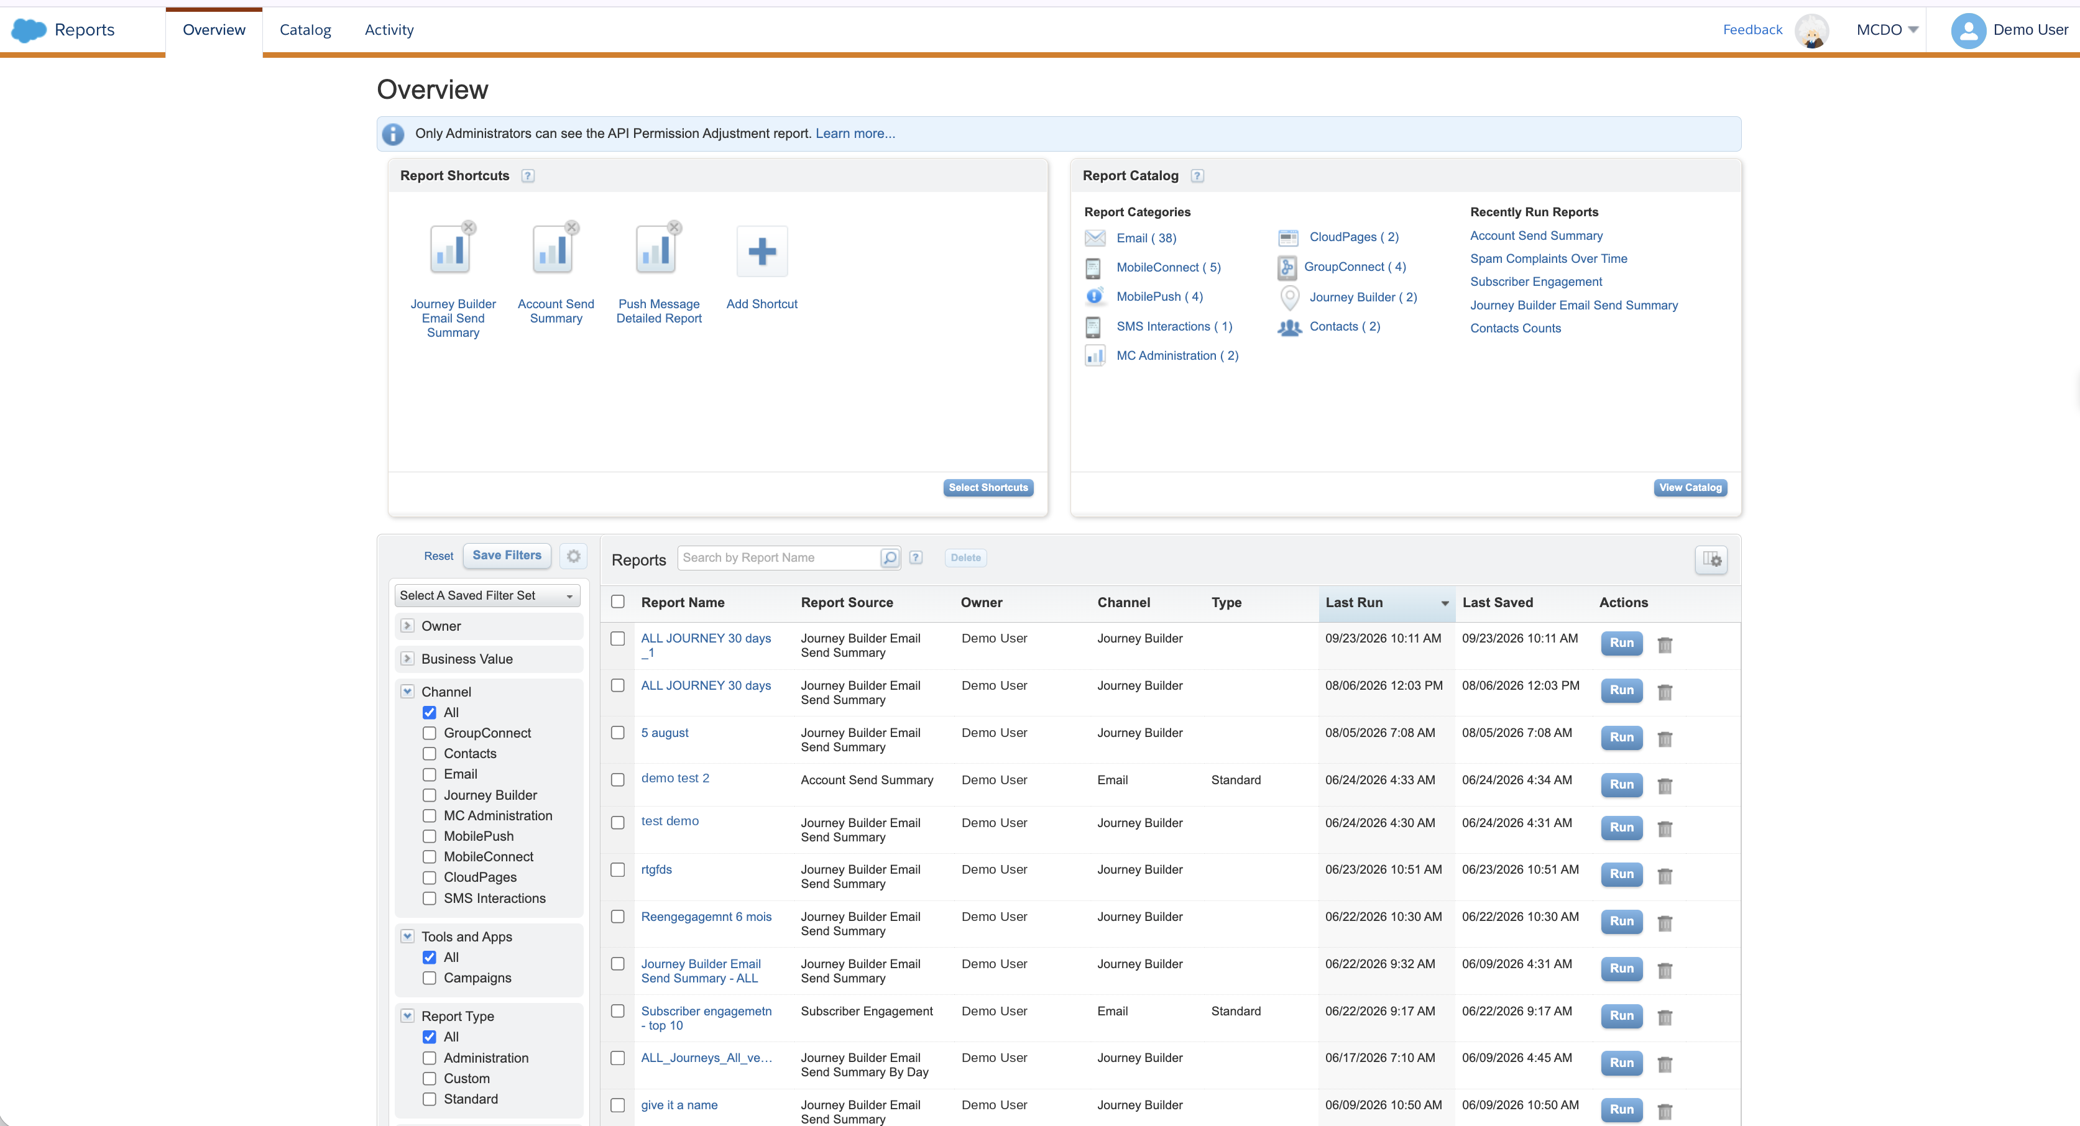The image size is (2080, 1126).
Task: Click the Add Shortcut plus icon
Action: pyautogui.click(x=762, y=251)
